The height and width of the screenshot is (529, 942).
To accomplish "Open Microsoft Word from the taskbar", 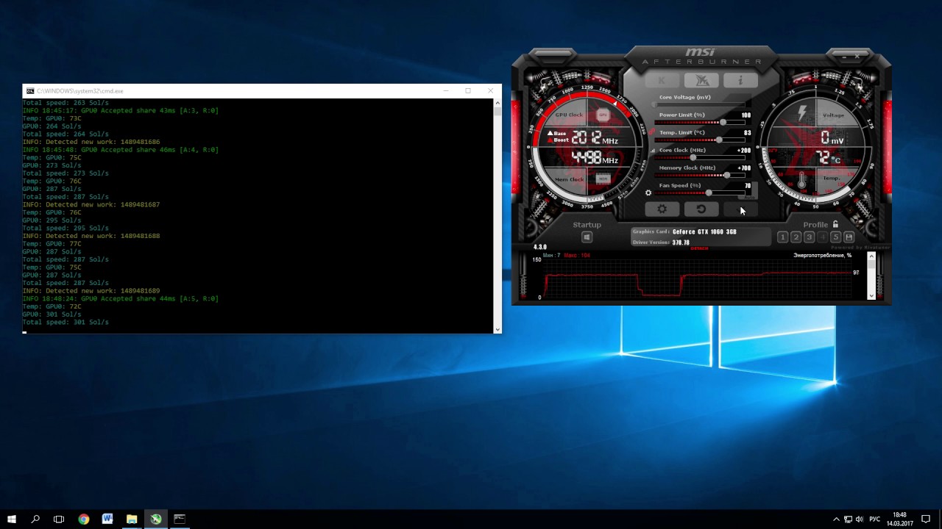I will pos(107,519).
